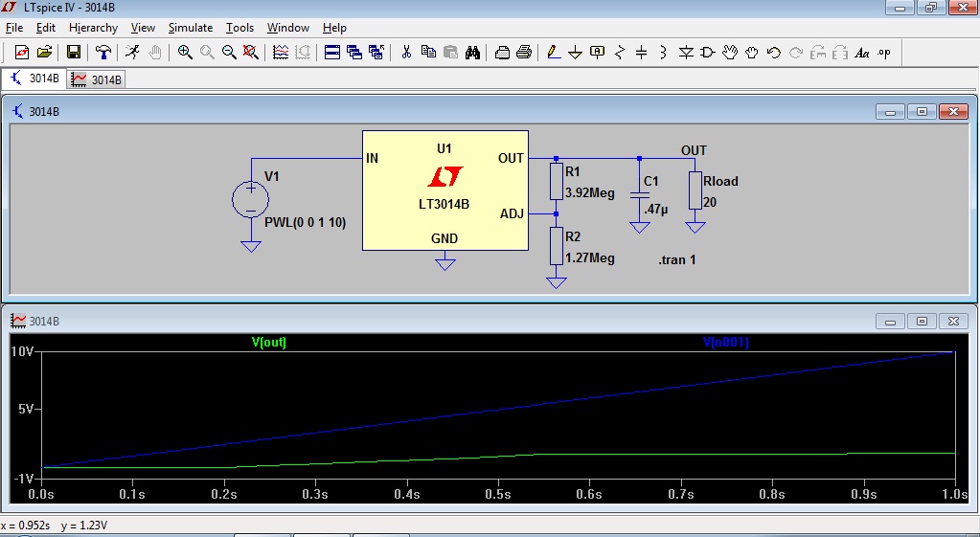Click status bar cursor readout x = 0.952s
The image size is (980, 537).
click(x=26, y=526)
